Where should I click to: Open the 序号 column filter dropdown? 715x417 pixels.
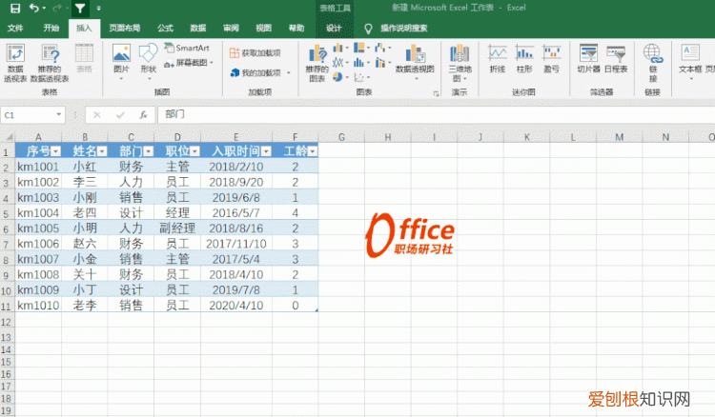[55, 151]
